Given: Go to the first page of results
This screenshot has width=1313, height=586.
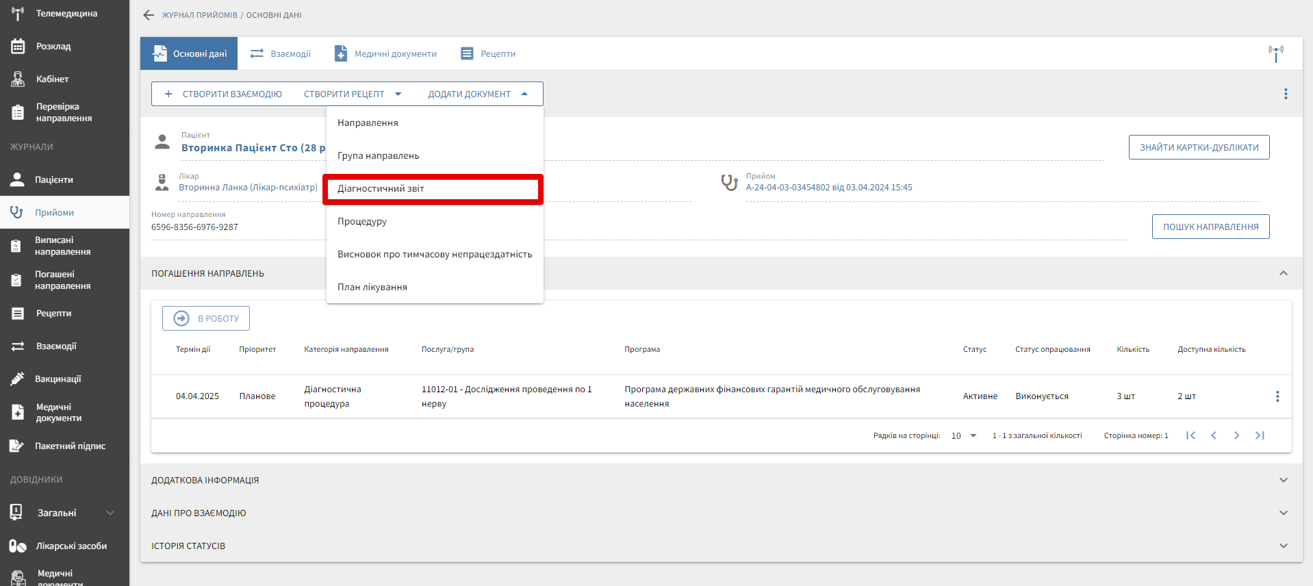Looking at the screenshot, I should tap(1190, 435).
